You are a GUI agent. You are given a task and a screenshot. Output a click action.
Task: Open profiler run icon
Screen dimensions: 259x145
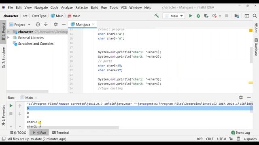point(214,16)
